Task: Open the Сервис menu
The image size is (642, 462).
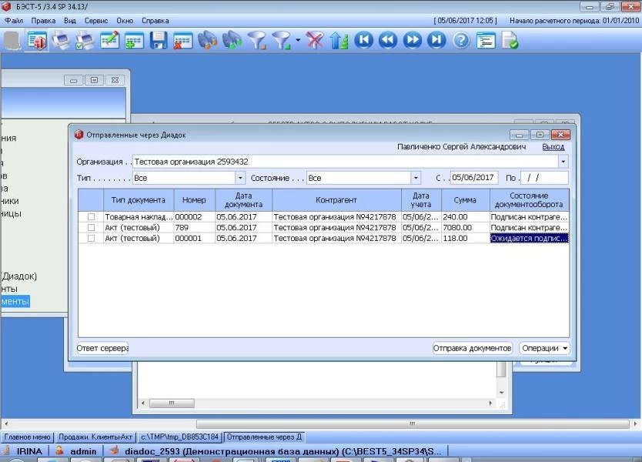Action: pos(96,21)
